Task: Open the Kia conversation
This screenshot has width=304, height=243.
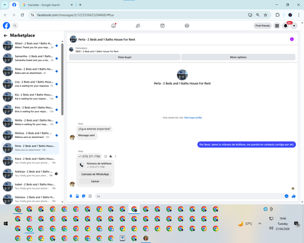Action: click(30, 97)
